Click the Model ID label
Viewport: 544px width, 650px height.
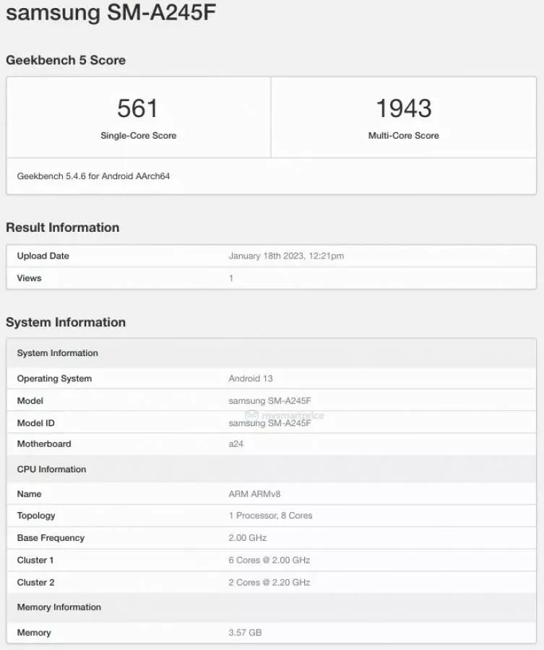tap(35, 423)
